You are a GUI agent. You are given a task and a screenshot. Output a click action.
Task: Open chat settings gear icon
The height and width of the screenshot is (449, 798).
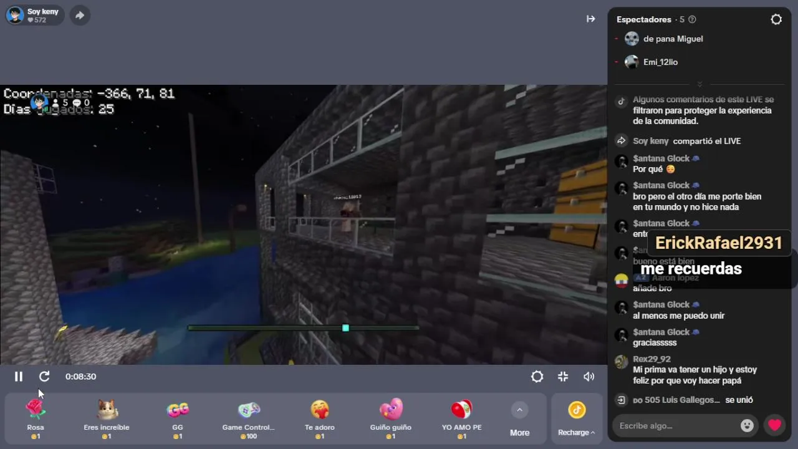point(776,19)
